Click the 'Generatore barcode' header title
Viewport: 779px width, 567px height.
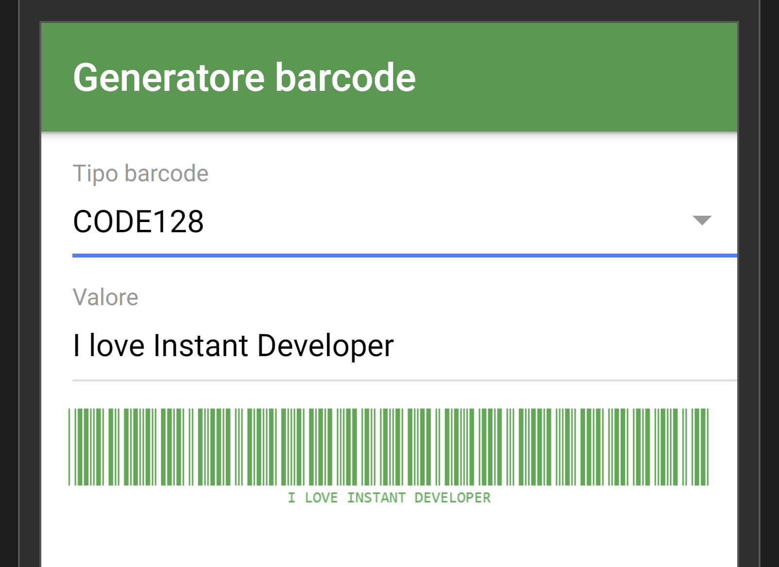click(x=244, y=78)
